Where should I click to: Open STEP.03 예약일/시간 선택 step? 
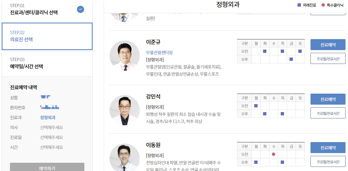click(x=47, y=63)
